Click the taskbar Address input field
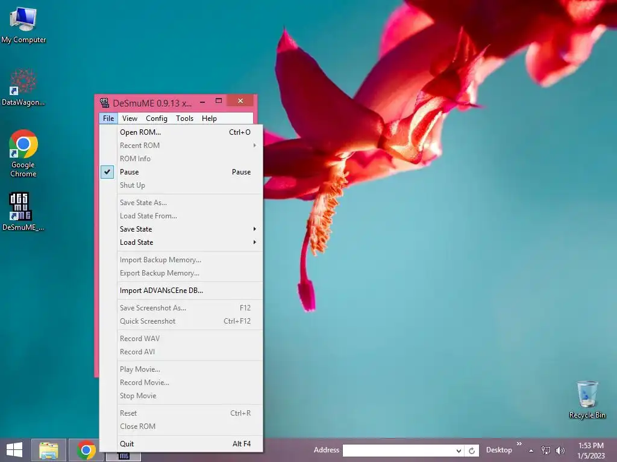 click(x=399, y=451)
